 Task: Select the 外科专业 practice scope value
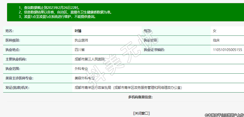coord(81,69)
